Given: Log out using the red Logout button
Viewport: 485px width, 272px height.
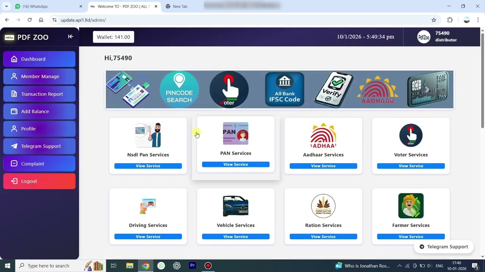Looking at the screenshot, I should click(x=39, y=181).
